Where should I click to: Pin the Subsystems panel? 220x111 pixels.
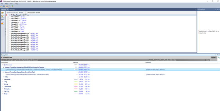click(217, 55)
